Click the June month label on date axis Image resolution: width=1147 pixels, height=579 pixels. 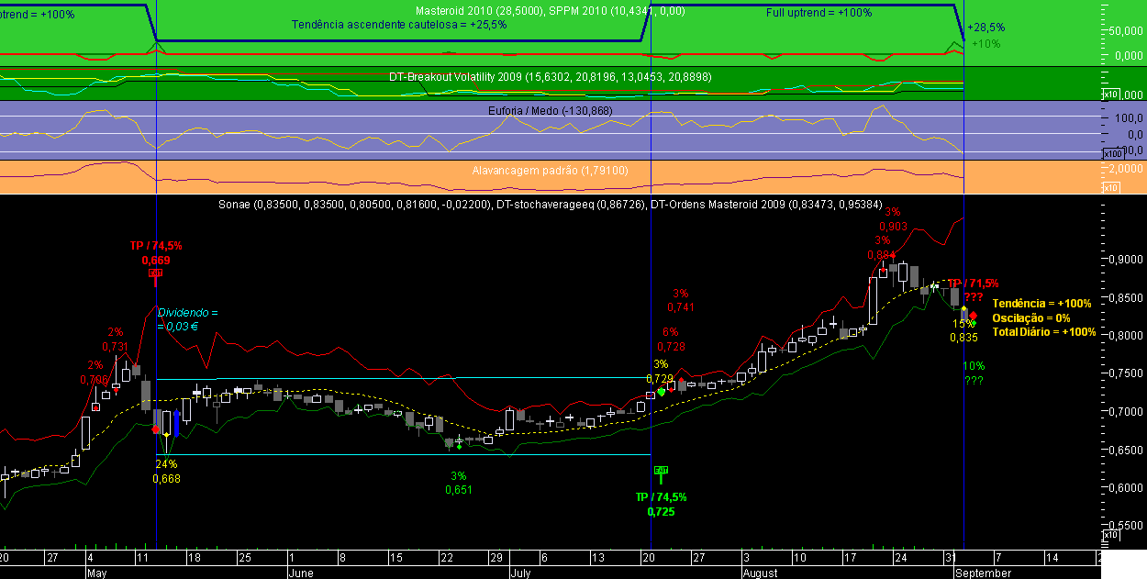point(301,573)
